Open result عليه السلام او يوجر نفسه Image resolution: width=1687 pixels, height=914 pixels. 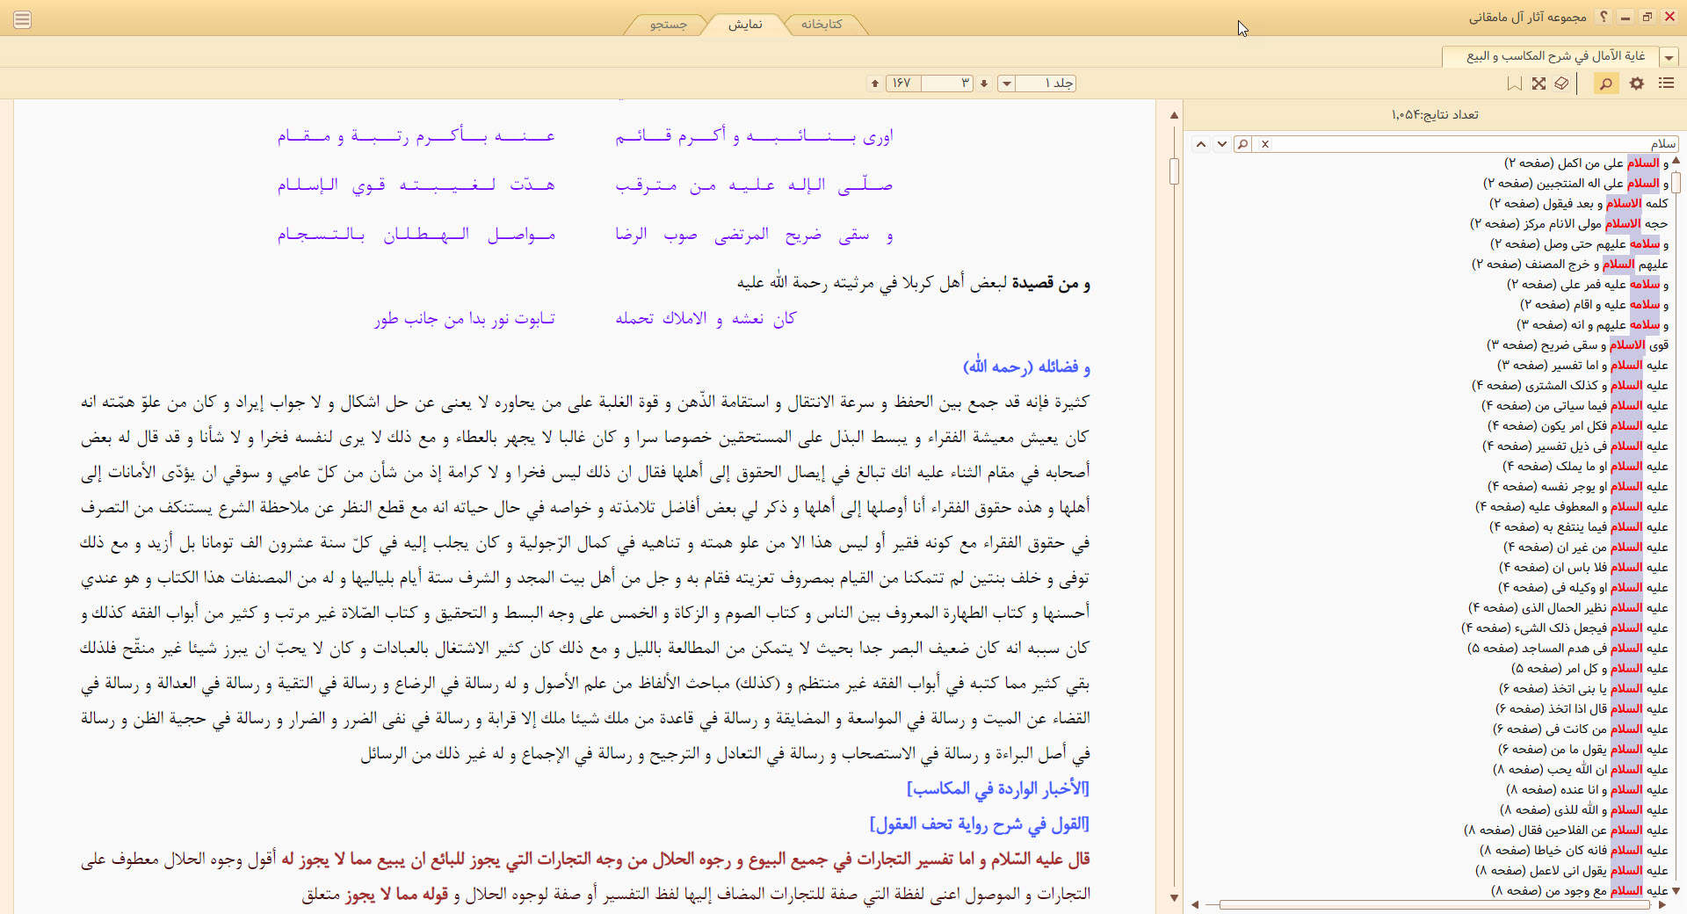point(1578,487)
